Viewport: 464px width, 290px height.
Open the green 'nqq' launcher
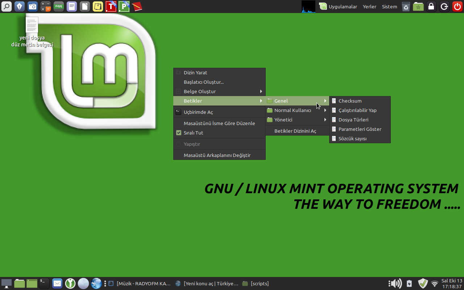pos(59,7)
